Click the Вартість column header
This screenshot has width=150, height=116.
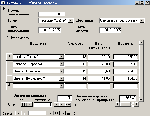[x=126, y=44]
